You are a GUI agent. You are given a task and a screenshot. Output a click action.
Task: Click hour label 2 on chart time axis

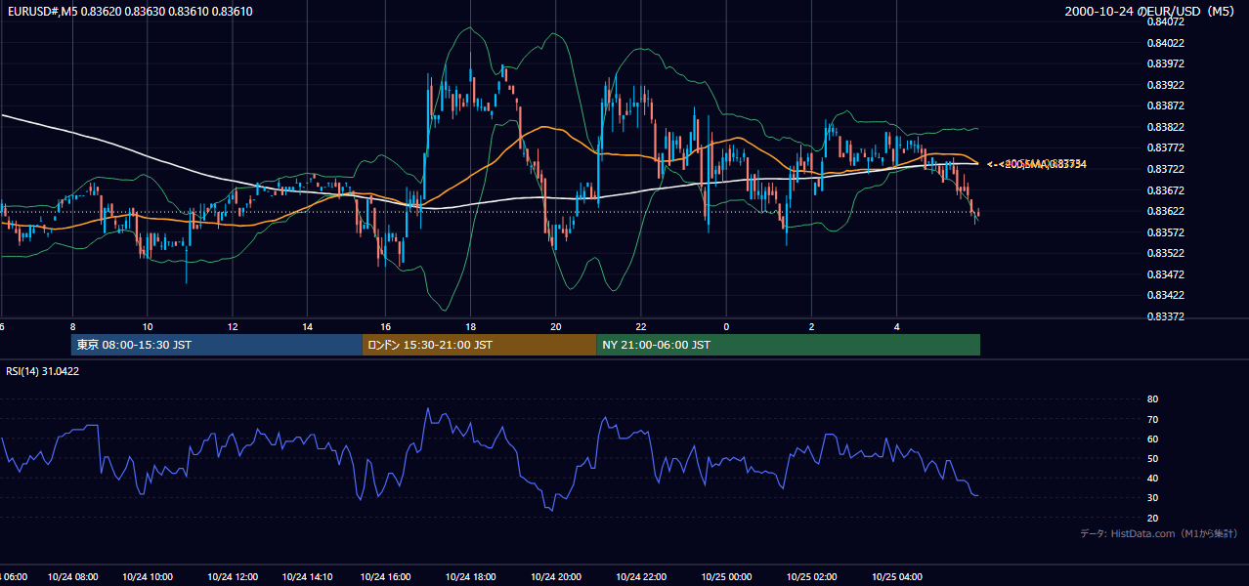(x=811, y=326)
